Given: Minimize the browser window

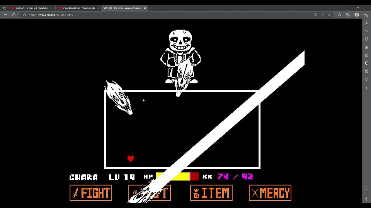Looking at the screenshot, I should 349,8.
